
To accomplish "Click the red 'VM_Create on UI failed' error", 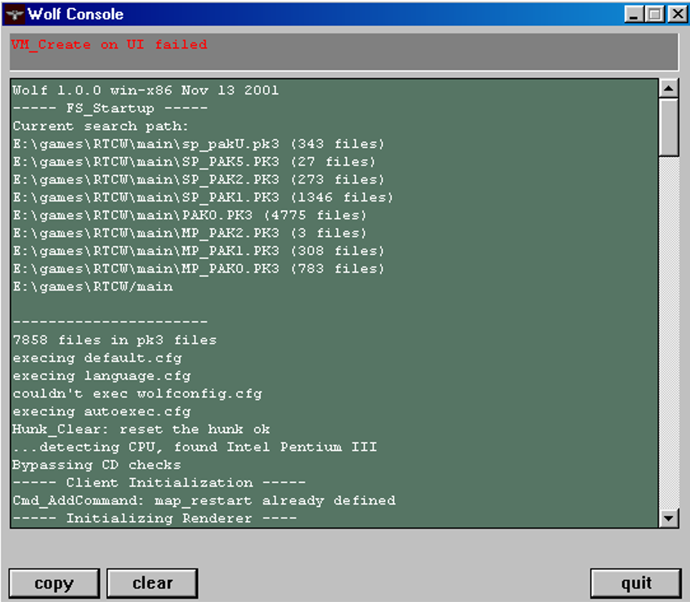I will tap(109, 45).
